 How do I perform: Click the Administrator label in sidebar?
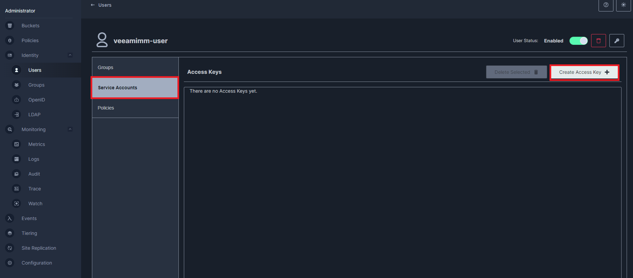point(20,11)
